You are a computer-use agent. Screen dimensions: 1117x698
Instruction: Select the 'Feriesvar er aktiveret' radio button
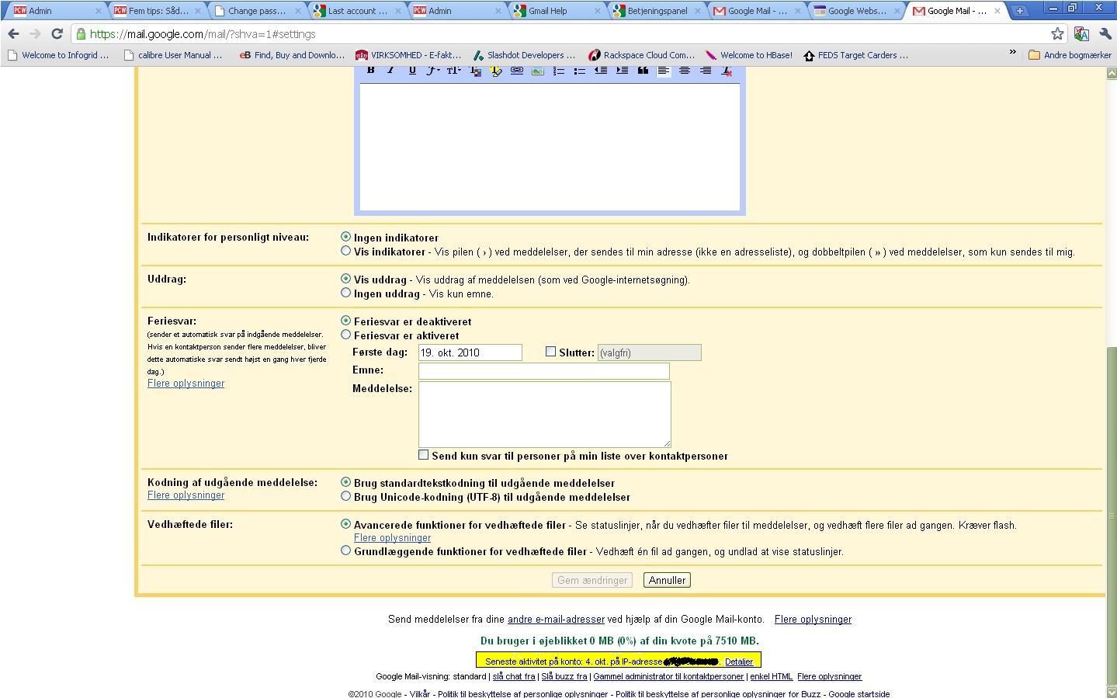point(346,335)
